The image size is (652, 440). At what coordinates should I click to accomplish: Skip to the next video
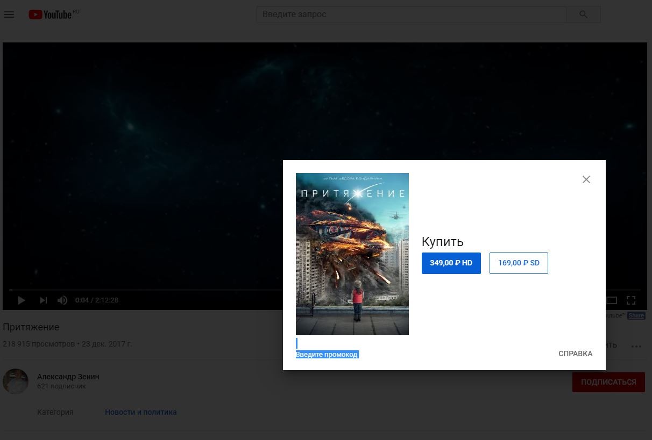(44, 300)
